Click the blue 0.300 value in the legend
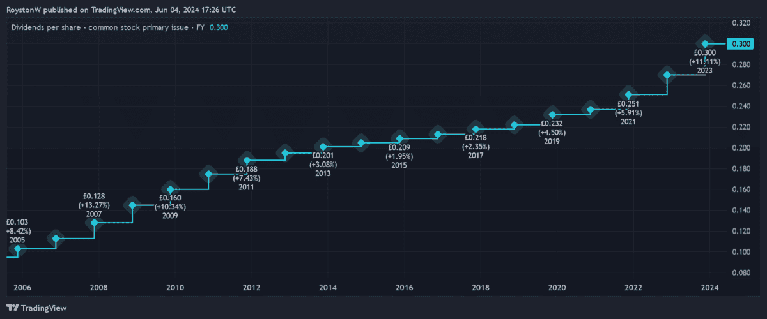Screen dimensions: 767x319 coord(219,27)
